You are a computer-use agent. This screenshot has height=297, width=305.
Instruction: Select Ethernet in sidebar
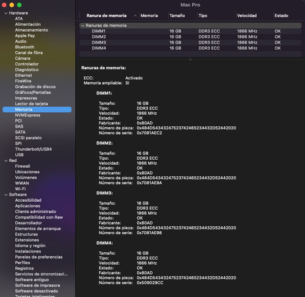point(23,76)
